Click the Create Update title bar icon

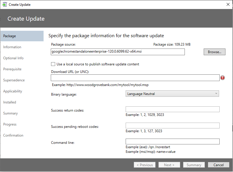[5, 4]
